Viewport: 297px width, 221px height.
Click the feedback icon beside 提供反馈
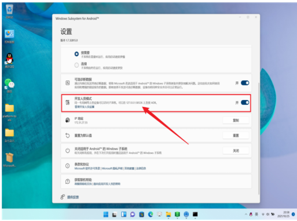click(x=63, y=197)
